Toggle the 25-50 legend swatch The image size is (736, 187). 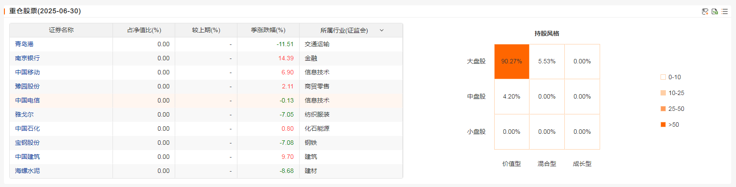point(663,109)
